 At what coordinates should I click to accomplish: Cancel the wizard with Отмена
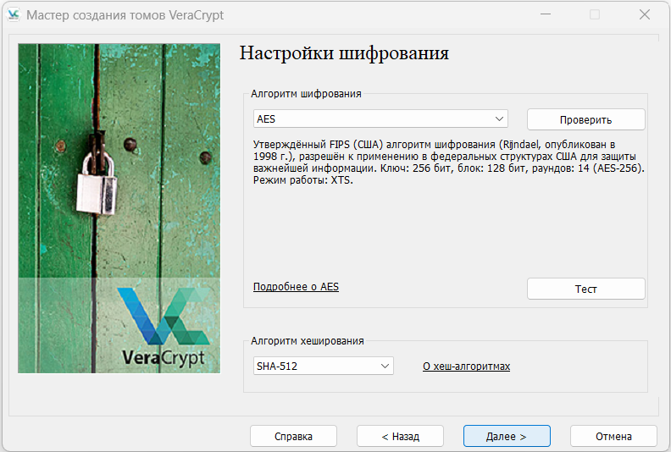click(x=613, y=436)
